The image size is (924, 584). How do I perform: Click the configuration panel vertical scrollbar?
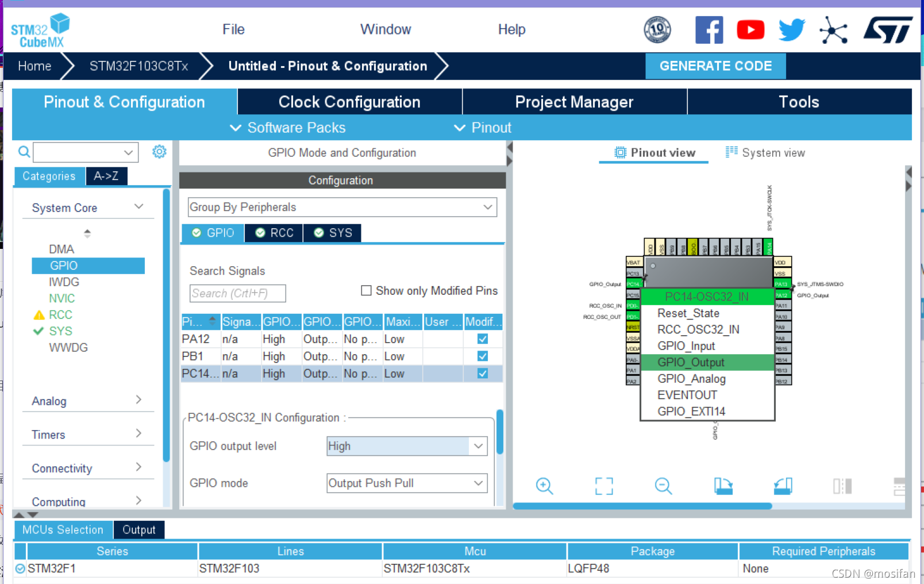click(x=500, y=432)
